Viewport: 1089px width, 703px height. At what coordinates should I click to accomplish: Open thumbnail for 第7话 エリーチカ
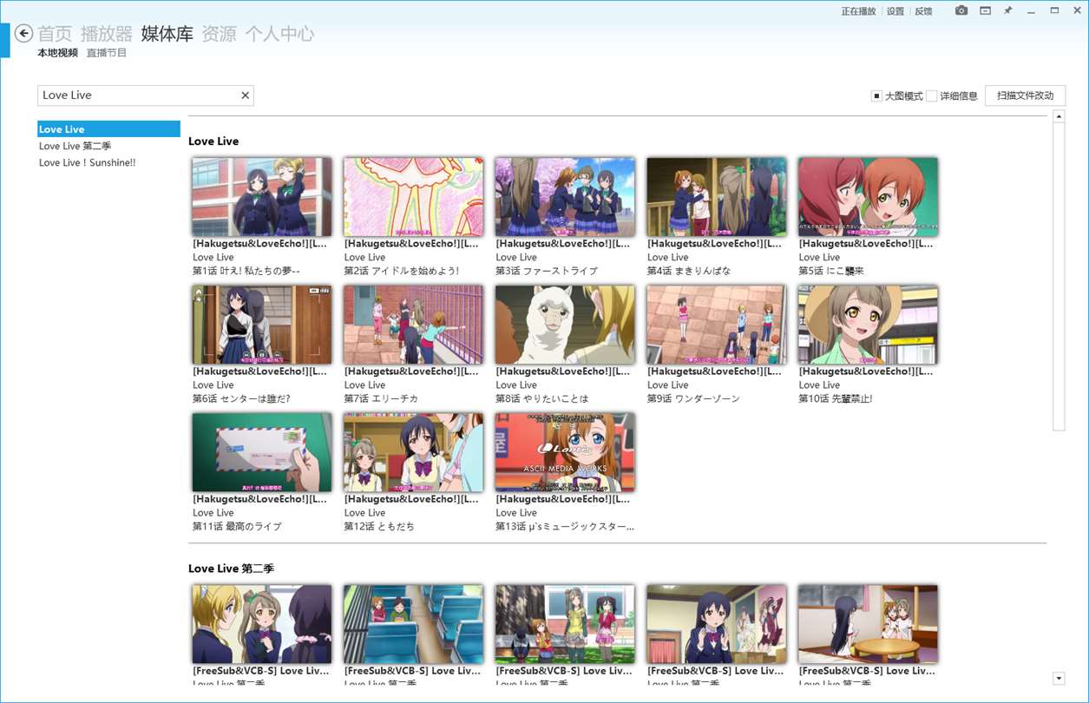(x=413, y=325)
